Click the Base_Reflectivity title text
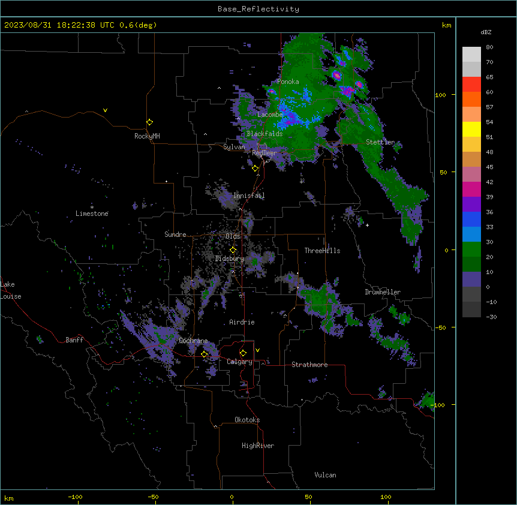 258,9
